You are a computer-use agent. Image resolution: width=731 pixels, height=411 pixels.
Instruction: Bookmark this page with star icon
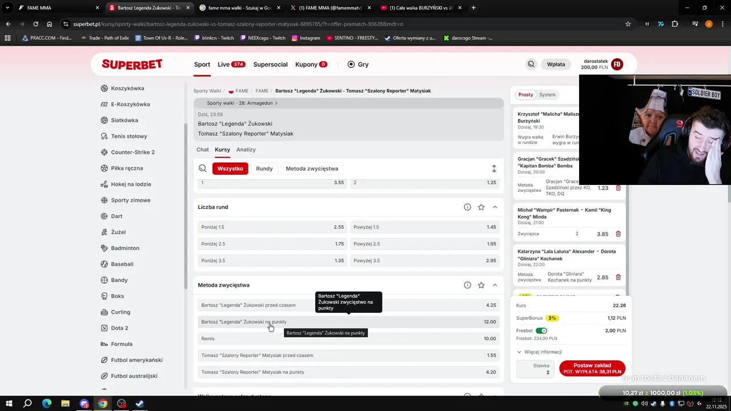[x=628, y=24]
